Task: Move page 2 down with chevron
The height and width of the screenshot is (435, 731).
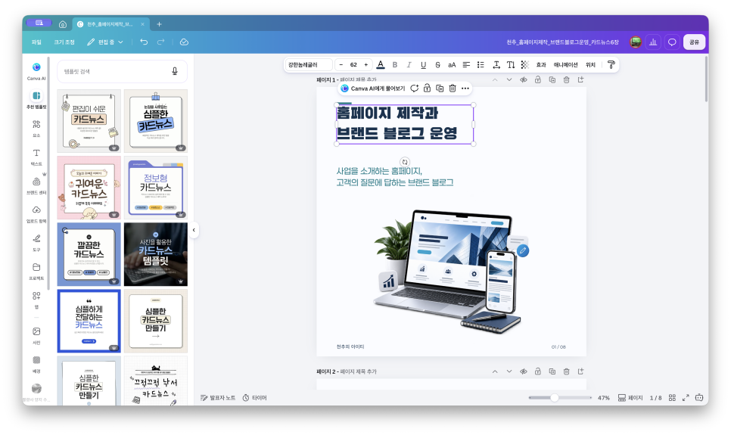Action: (x=509, y=371)
